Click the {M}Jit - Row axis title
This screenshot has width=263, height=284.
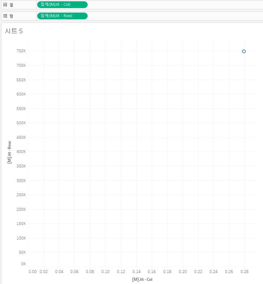point(9,152)
